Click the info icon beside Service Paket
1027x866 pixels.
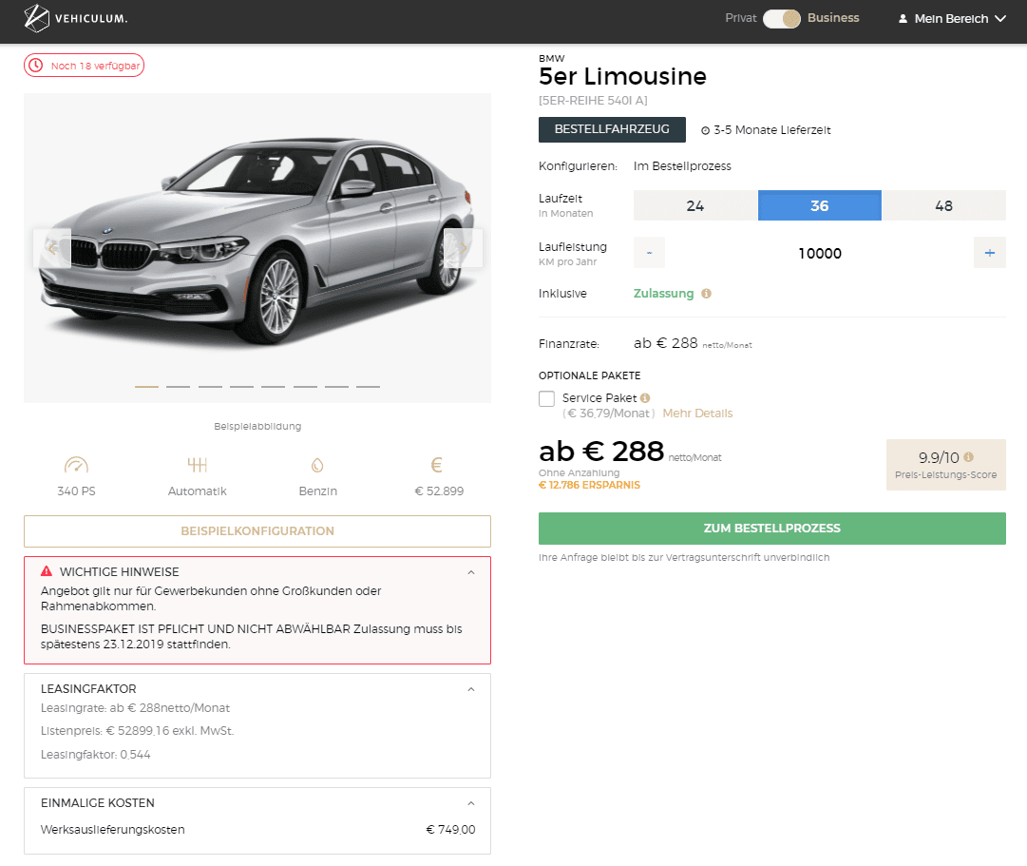pyautogui.click(x=645, y=398)
